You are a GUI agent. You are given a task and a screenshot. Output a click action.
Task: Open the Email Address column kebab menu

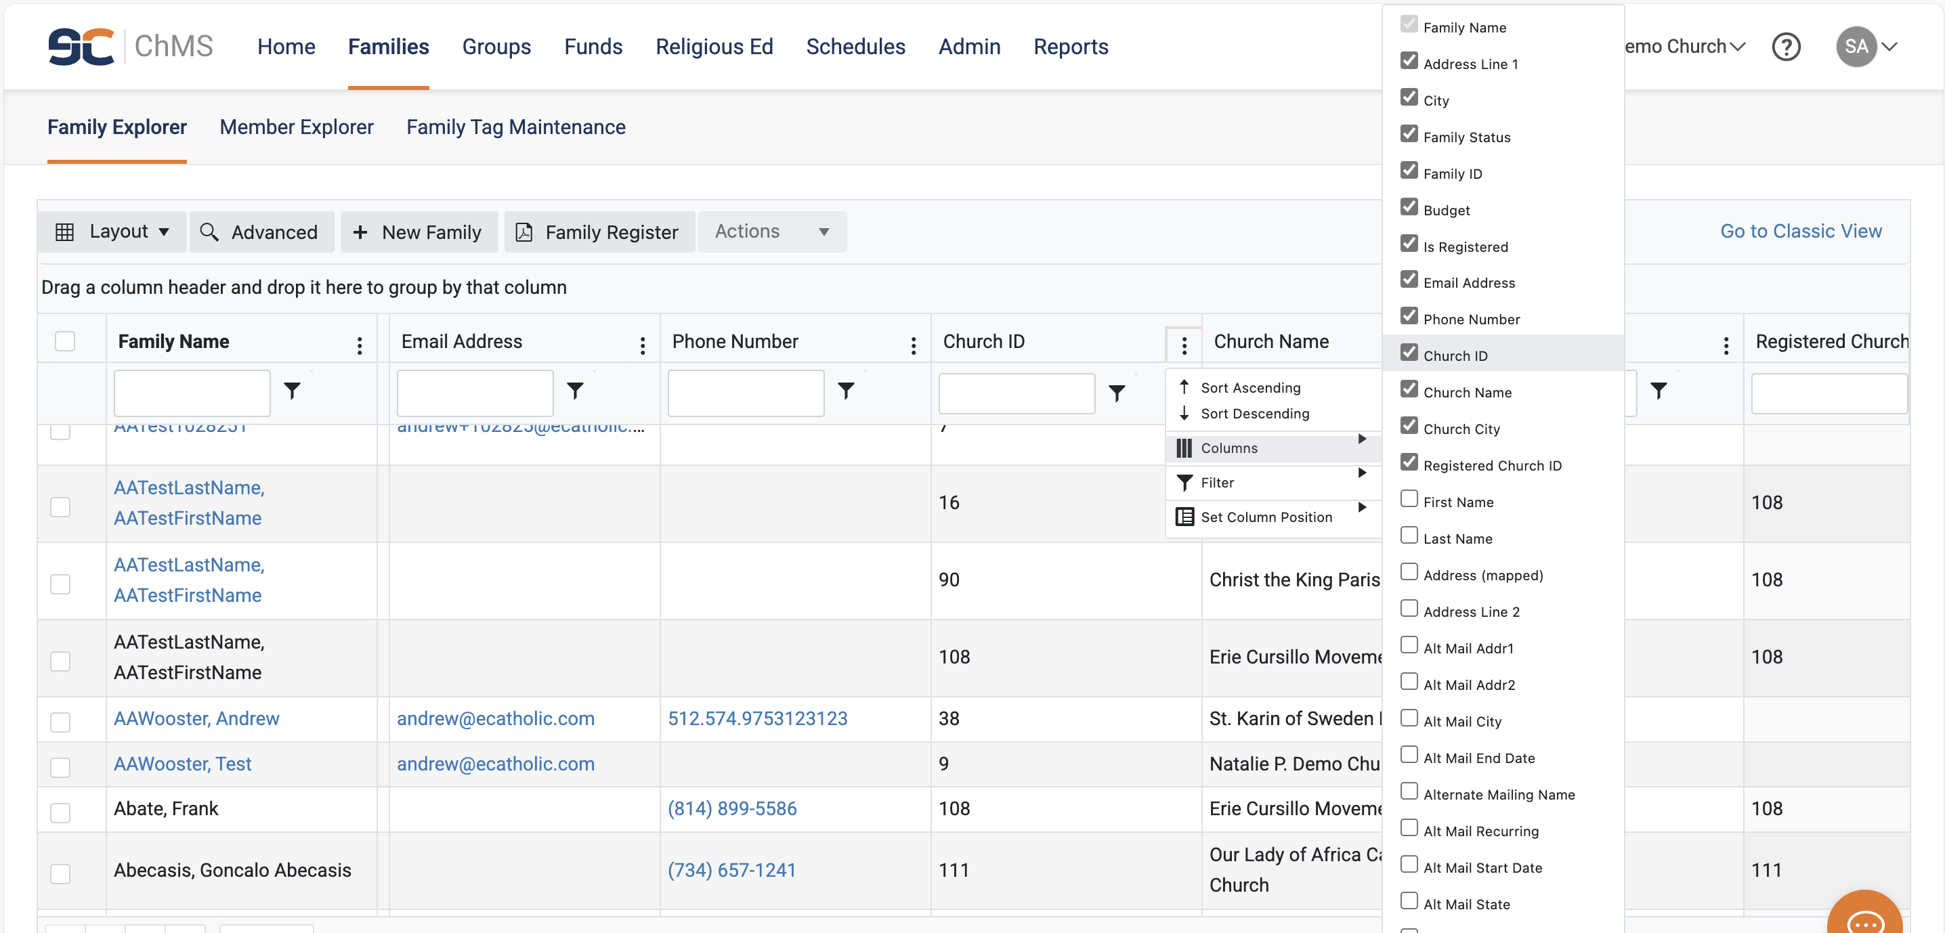point(642,345)
